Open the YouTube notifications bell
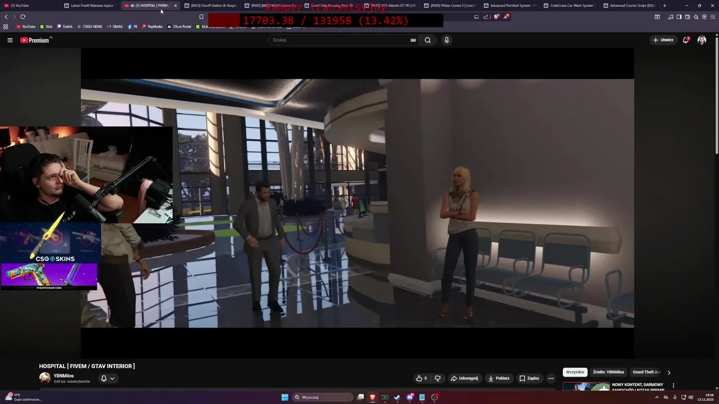The width and height of the screenshot is (719, 404). click(x=686, y=40)
